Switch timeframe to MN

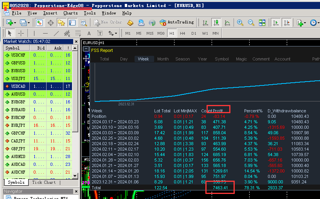click(216, 33)
